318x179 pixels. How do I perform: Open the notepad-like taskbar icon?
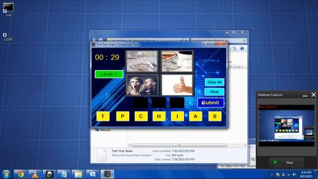64,174
